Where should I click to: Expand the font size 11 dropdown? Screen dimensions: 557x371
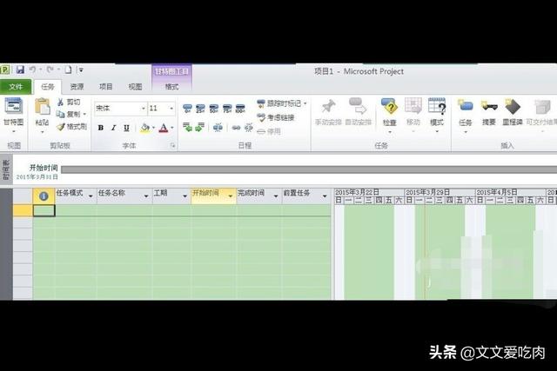coord(171,109)
